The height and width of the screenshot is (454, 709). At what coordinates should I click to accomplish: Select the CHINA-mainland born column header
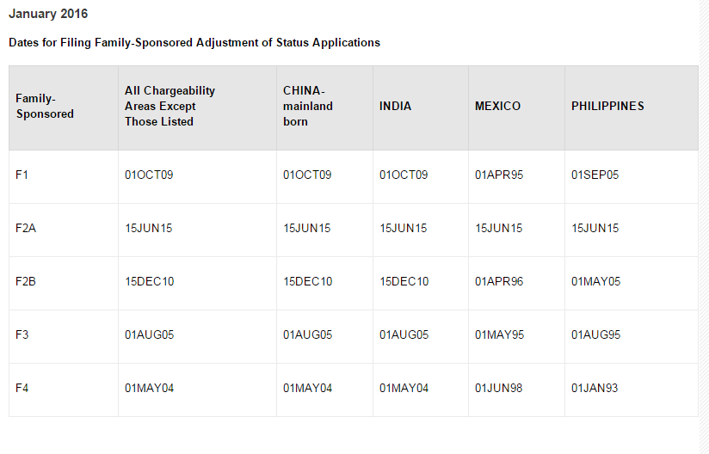pos(308,106)
